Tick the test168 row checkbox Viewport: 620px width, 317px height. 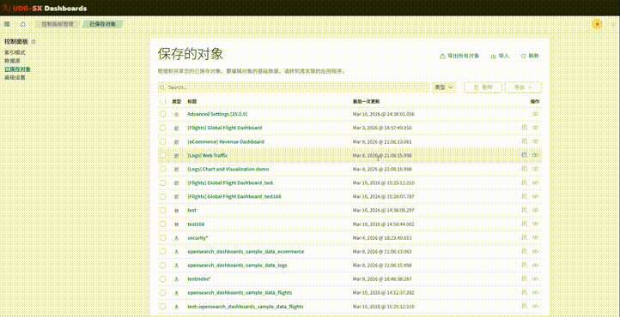point(162,224)
